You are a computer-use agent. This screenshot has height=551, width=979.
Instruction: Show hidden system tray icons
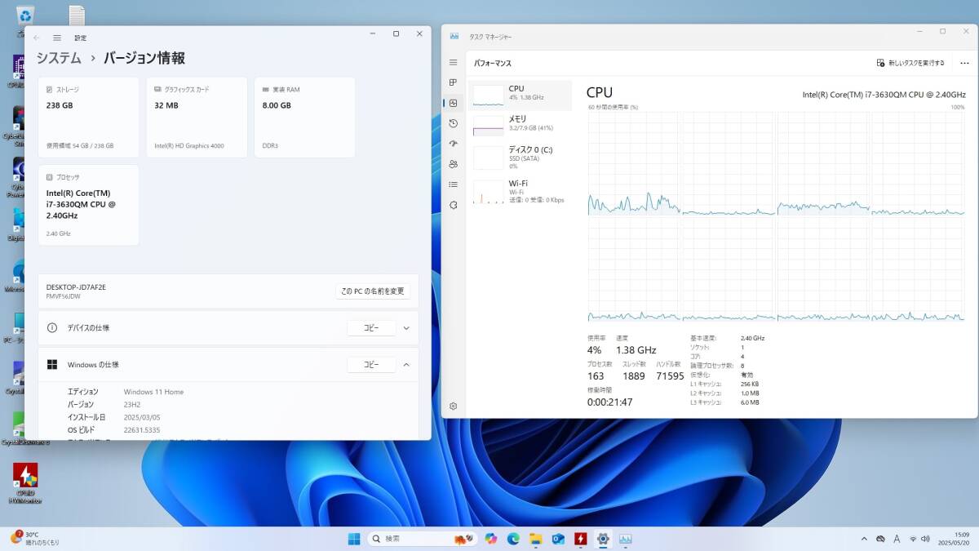click(x=864, y=539)
